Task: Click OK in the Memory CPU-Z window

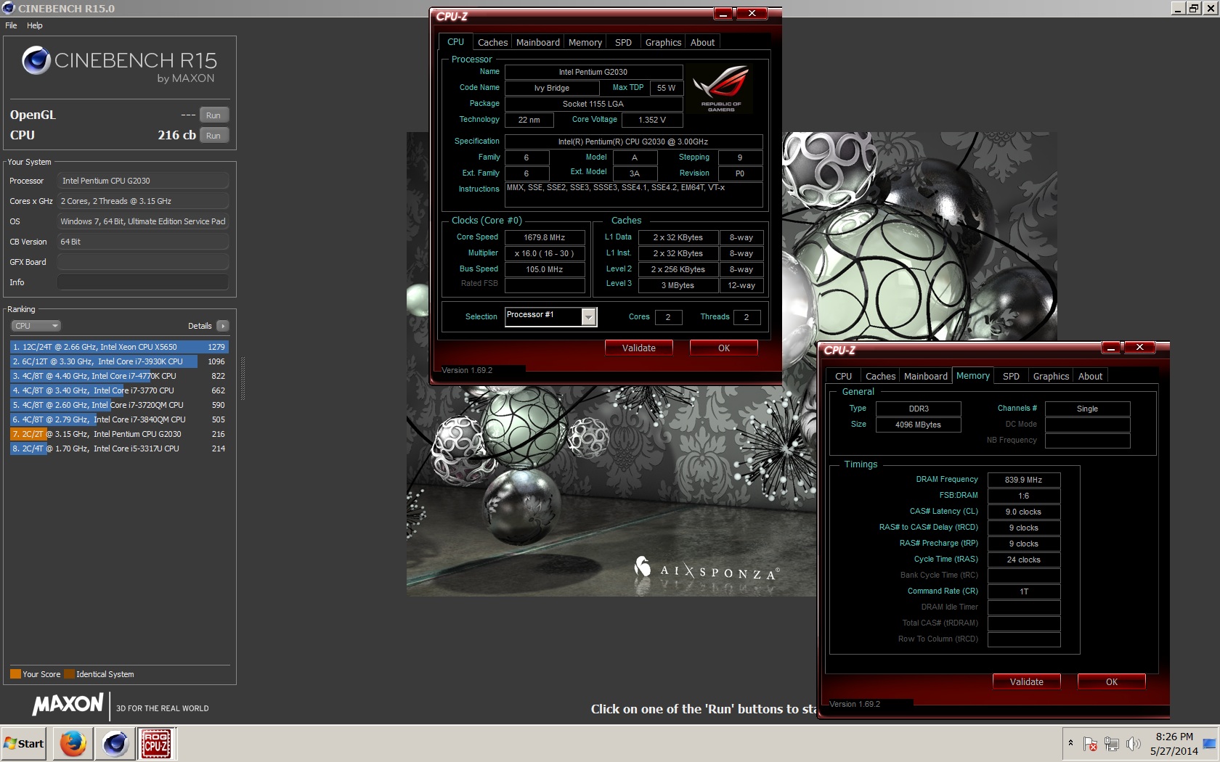Action: click(1112, 682)
